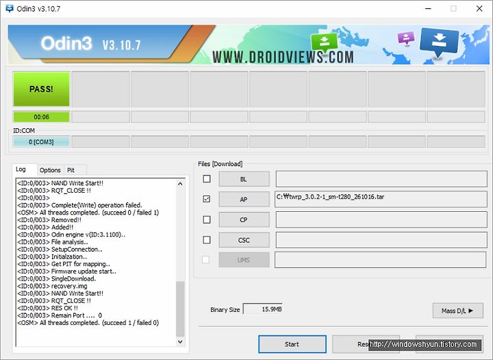
Task: Click the Odin3 app icon in the title bar
Action: (10, 8)
